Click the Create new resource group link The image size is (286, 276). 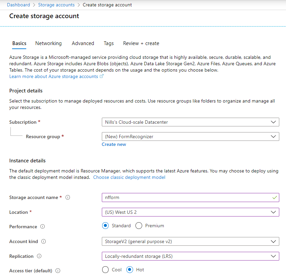(114, 145)
